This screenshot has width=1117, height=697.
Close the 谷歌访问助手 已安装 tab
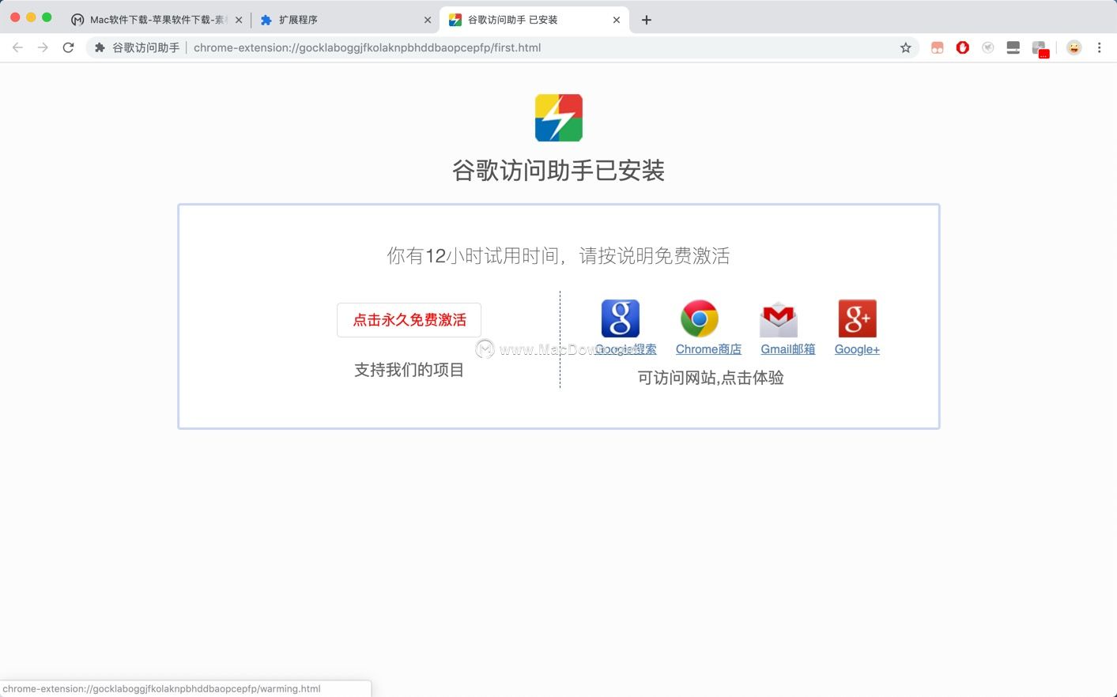tap(617, 20)
